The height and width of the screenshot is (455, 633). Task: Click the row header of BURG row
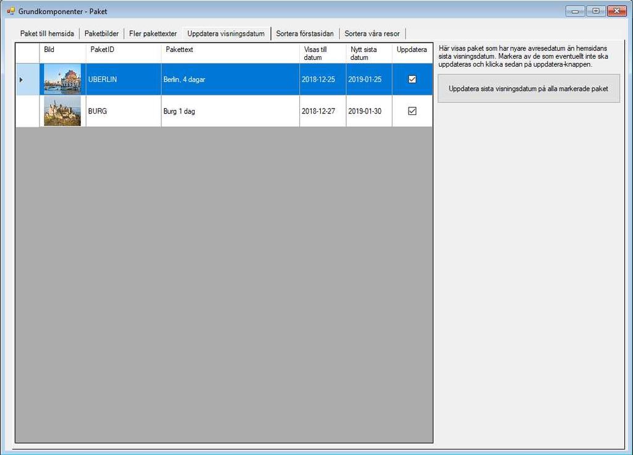pyautogui.click(x=27, y=111)
